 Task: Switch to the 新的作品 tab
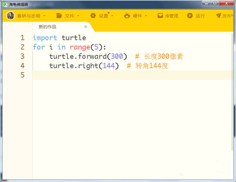coord(47,27)
